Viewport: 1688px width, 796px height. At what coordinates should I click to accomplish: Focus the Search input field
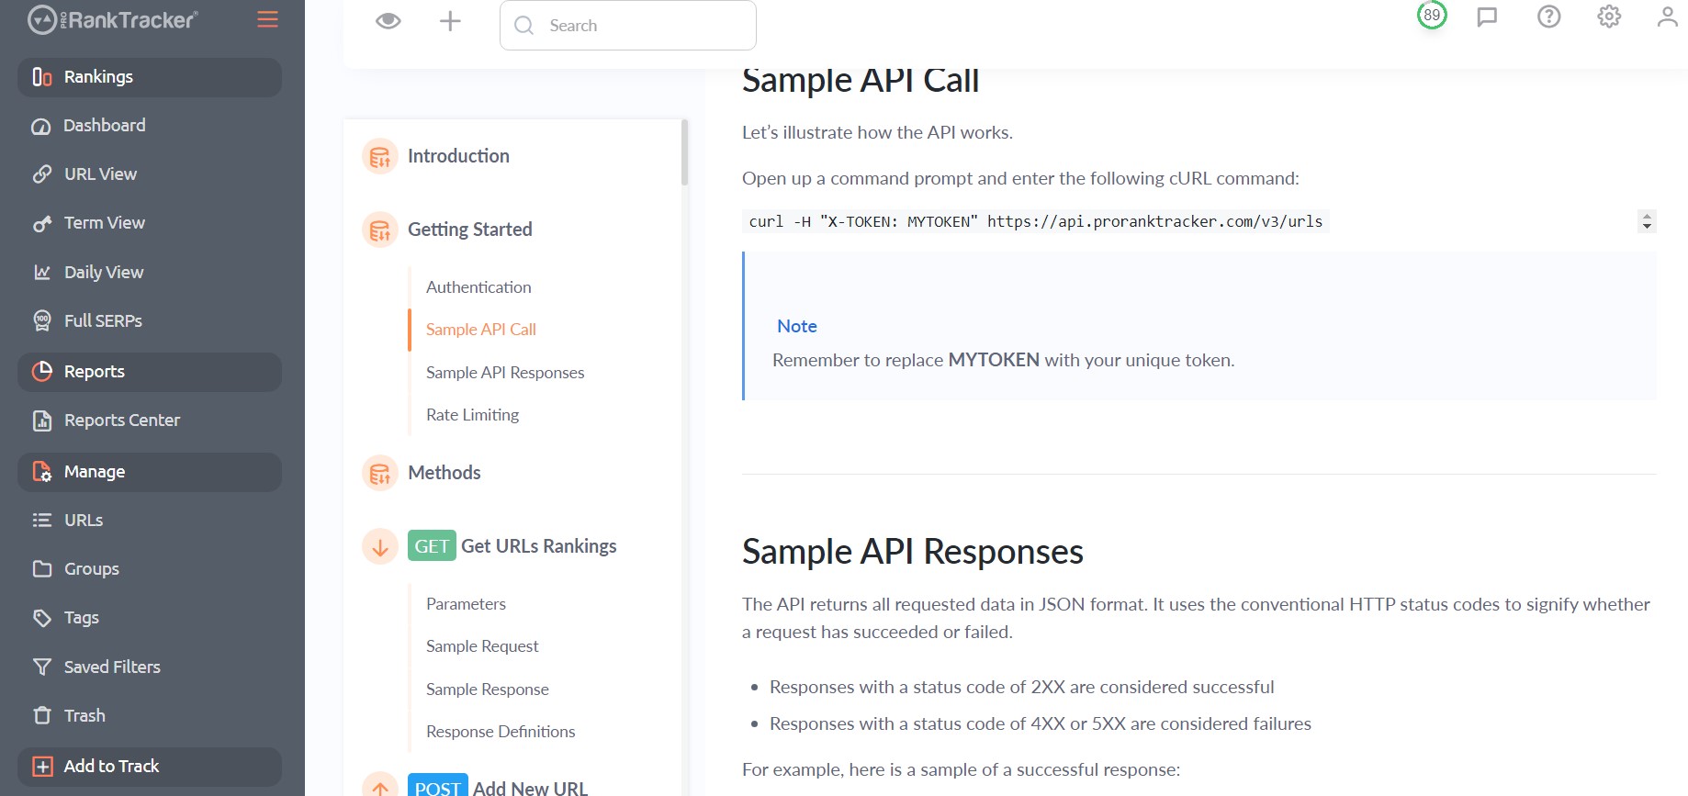tap(628, 26)
